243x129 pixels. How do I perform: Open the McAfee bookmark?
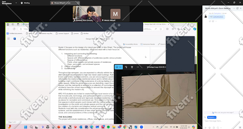click(x=85, y=33)
